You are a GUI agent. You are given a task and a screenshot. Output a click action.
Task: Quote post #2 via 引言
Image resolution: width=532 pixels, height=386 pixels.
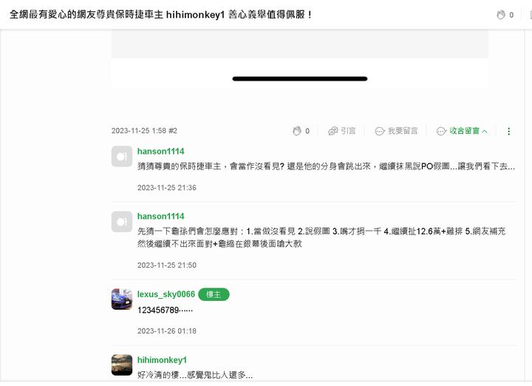[341, 131]
